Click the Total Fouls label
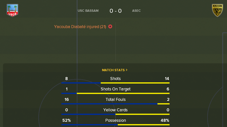This screenshot has width=227, height=127. [x=115, y=100]
